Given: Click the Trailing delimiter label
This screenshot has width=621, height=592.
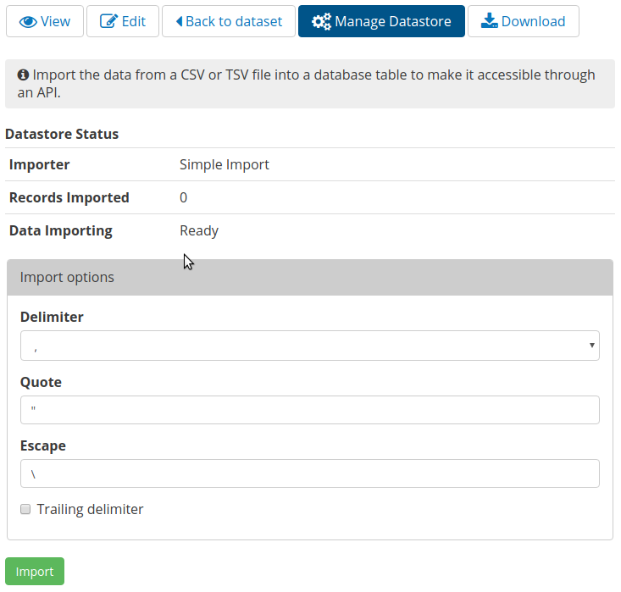Looking at the screenshot, I should [x=91, y=510].
